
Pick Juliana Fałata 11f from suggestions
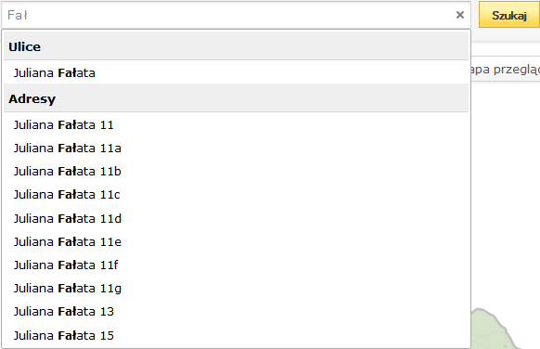tap(236, 265)
